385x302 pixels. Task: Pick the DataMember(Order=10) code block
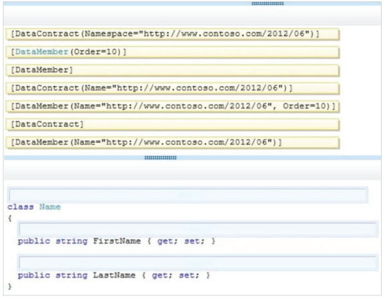tap(173, 52)
